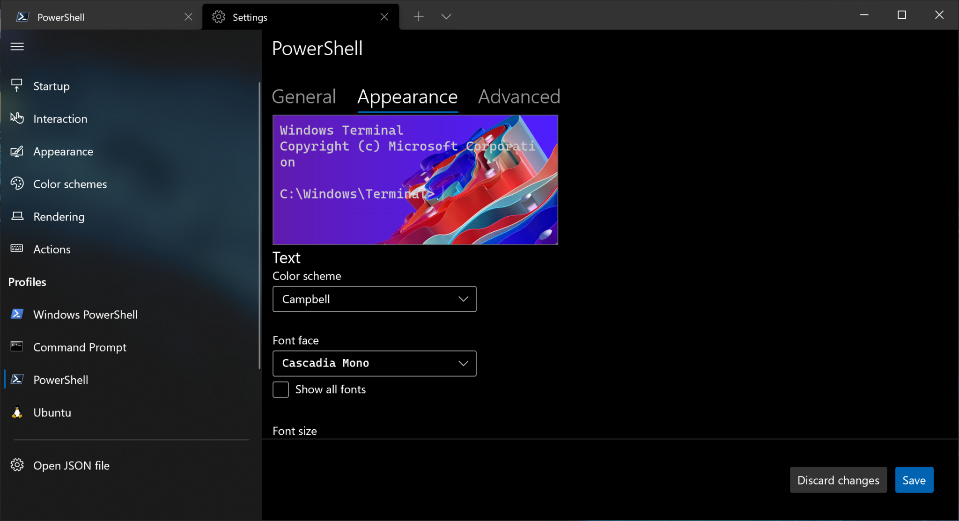959x521 pixels.
Task: Open Startup settings via its icon
Action: tap(17, 86)
